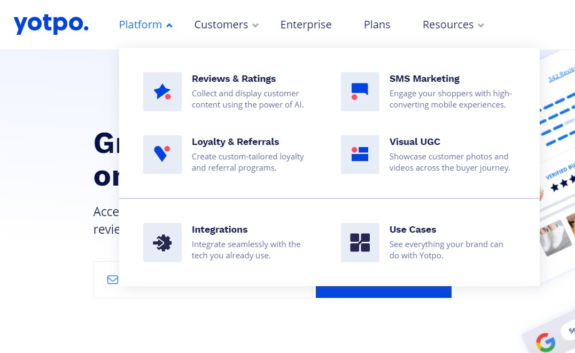The image size is (575, 353).
Task: Click 'Collect and display customer content' description
Action: (247, 99)
